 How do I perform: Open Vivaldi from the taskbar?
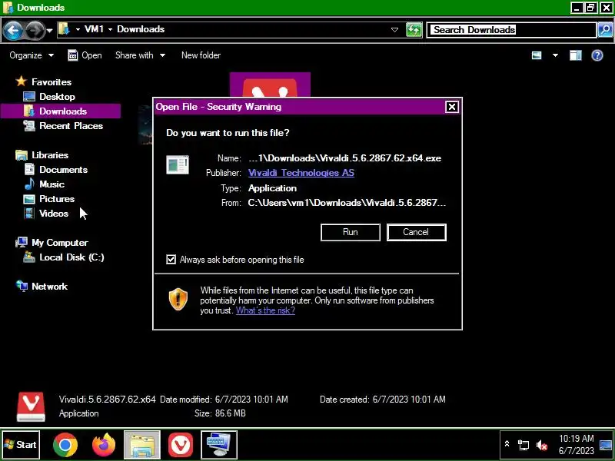[181, 445]
